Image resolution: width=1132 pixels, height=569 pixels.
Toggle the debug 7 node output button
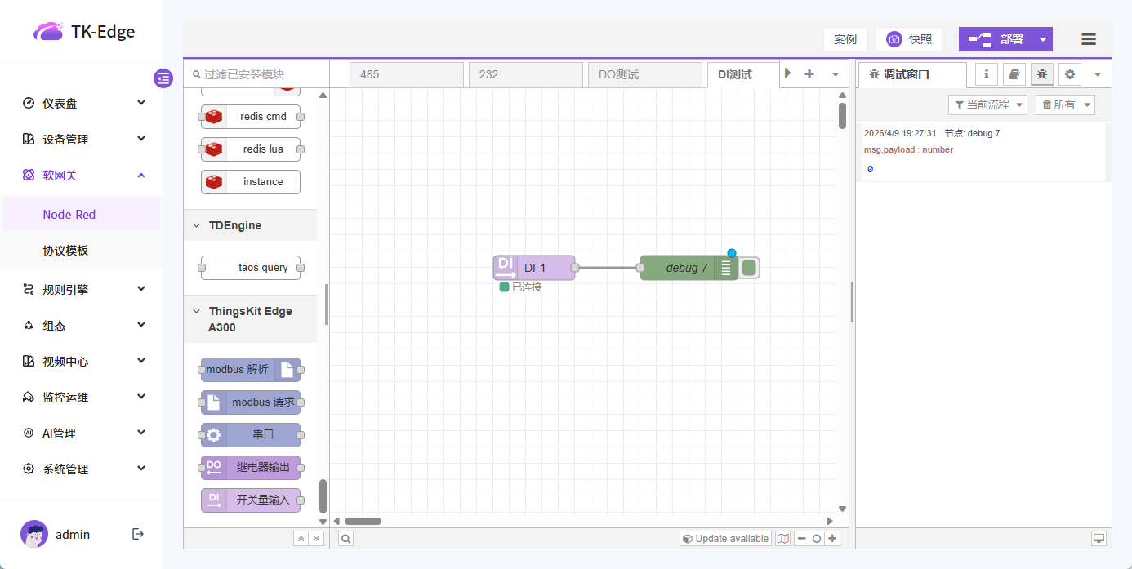tap(749, 268)
